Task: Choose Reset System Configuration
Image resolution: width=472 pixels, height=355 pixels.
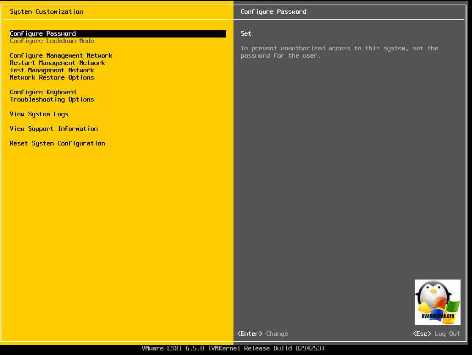Action: [57, 143]
